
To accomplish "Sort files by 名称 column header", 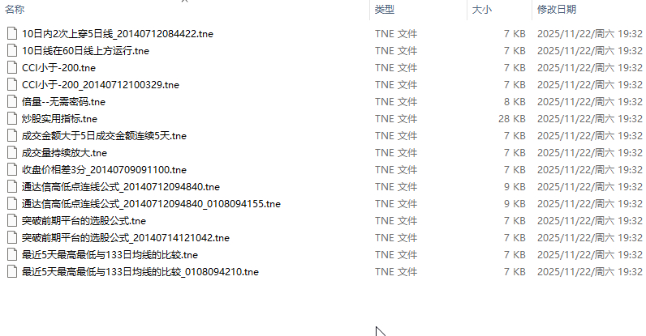I will (x=15, y=10).
